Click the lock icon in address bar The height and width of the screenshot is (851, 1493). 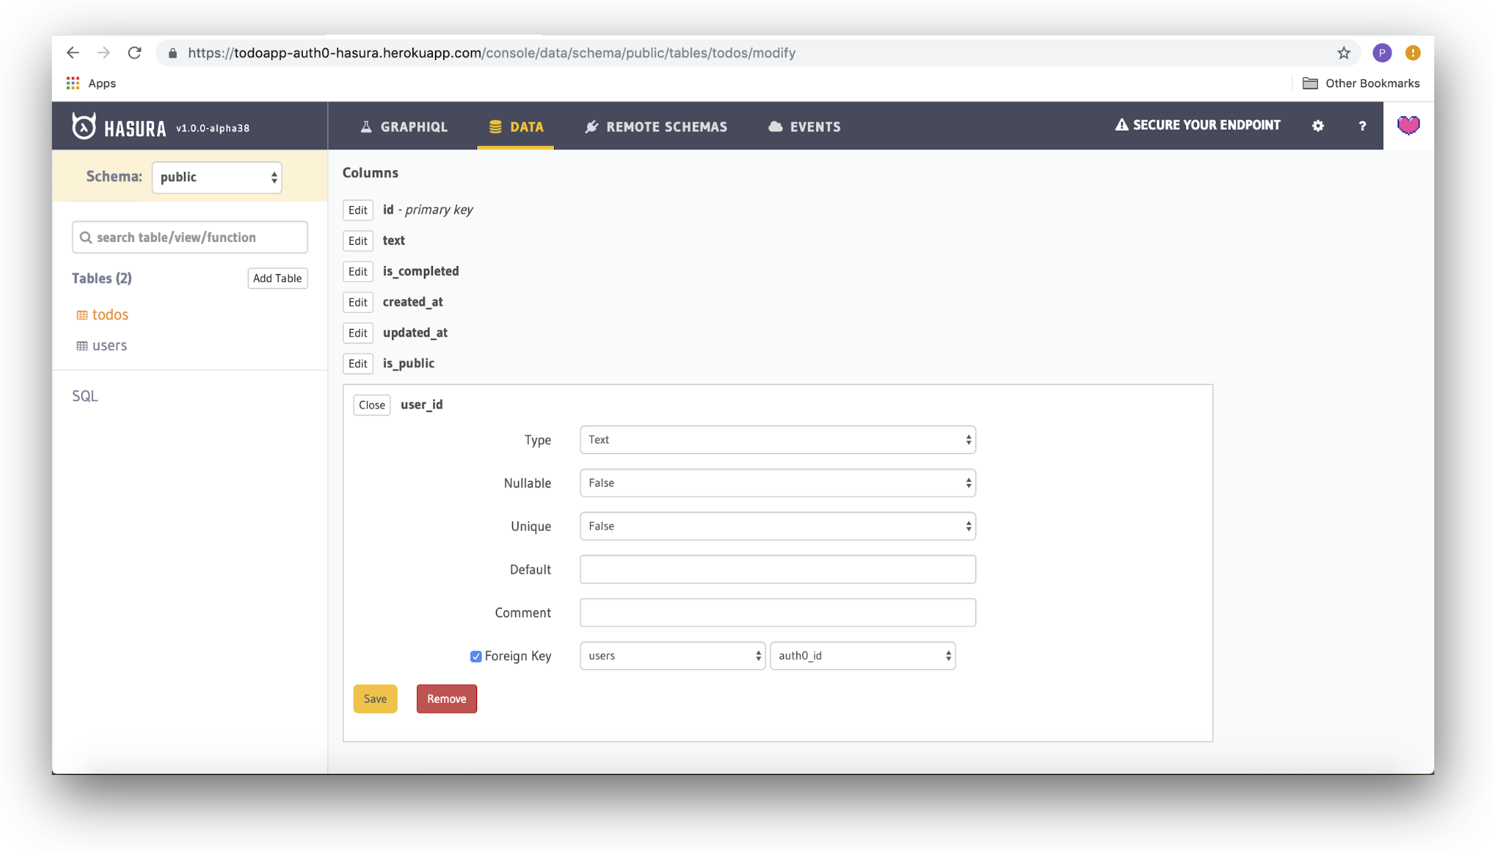pos(171,53)
